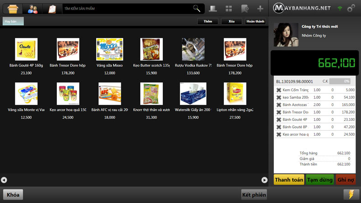The image size is (361, 203).
Task: Click the lightning bolt quick action button
Action: pos(351,194)
